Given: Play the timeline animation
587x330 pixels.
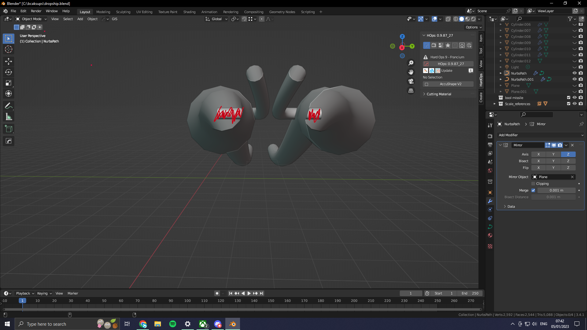Looking at the screenshot, I should coord(249,293).
